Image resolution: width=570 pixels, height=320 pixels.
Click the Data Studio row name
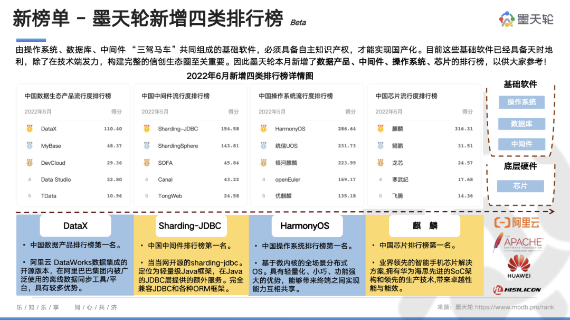point(56,180)
